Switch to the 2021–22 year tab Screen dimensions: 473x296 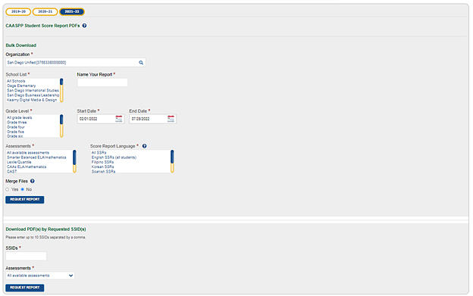(72, 12)
